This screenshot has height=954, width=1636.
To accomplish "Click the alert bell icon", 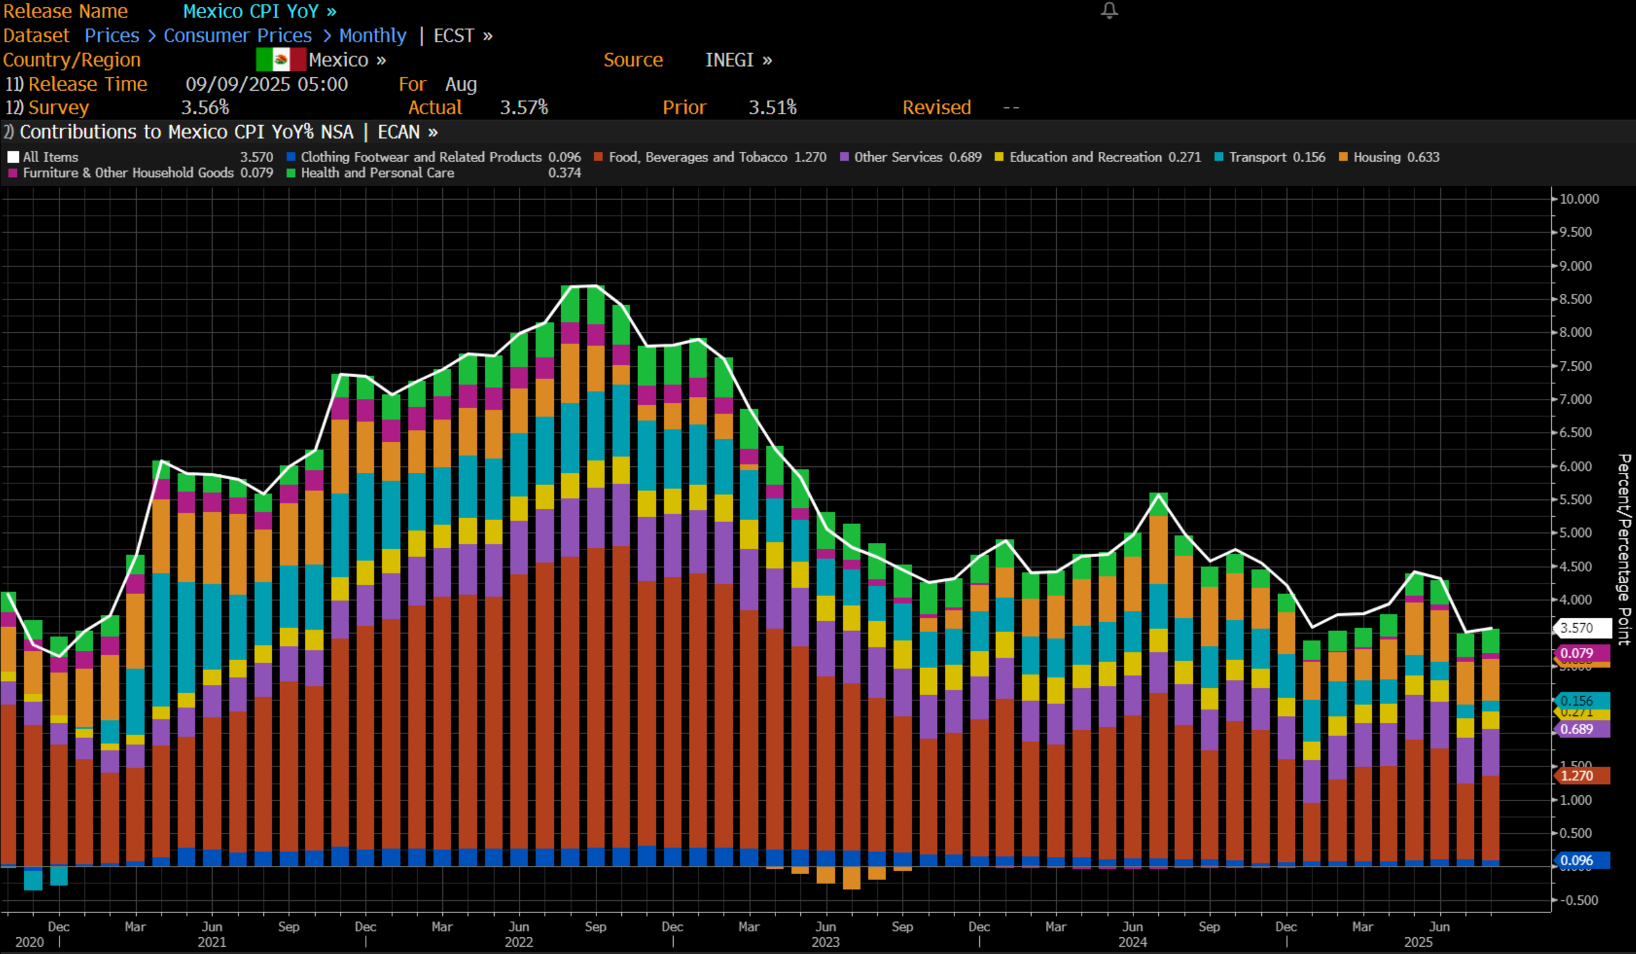I will [x=1109, y=10].
